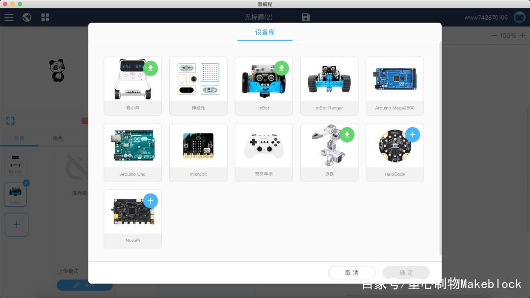This screenshot has width=530, height=298.
Task: Open the hamburger menu
Action: (9, 17)
